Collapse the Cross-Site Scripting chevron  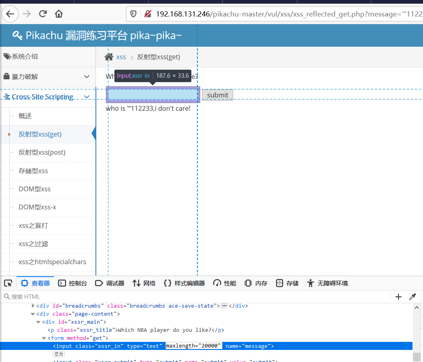87,97
